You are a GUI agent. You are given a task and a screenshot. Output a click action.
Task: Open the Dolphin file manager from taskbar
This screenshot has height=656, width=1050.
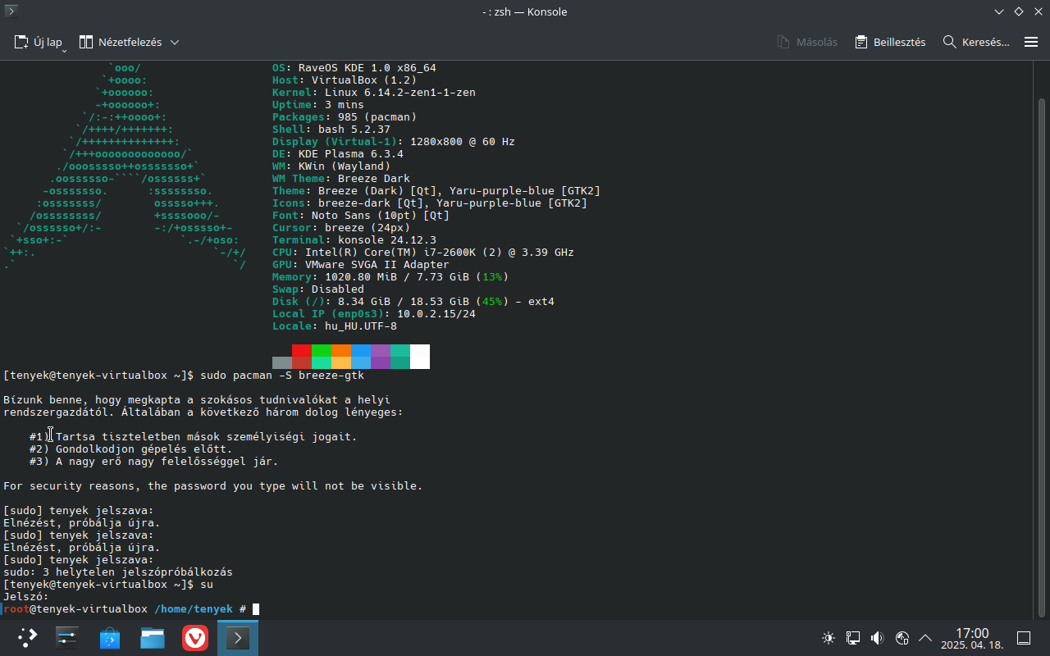(x=153, y=638)
